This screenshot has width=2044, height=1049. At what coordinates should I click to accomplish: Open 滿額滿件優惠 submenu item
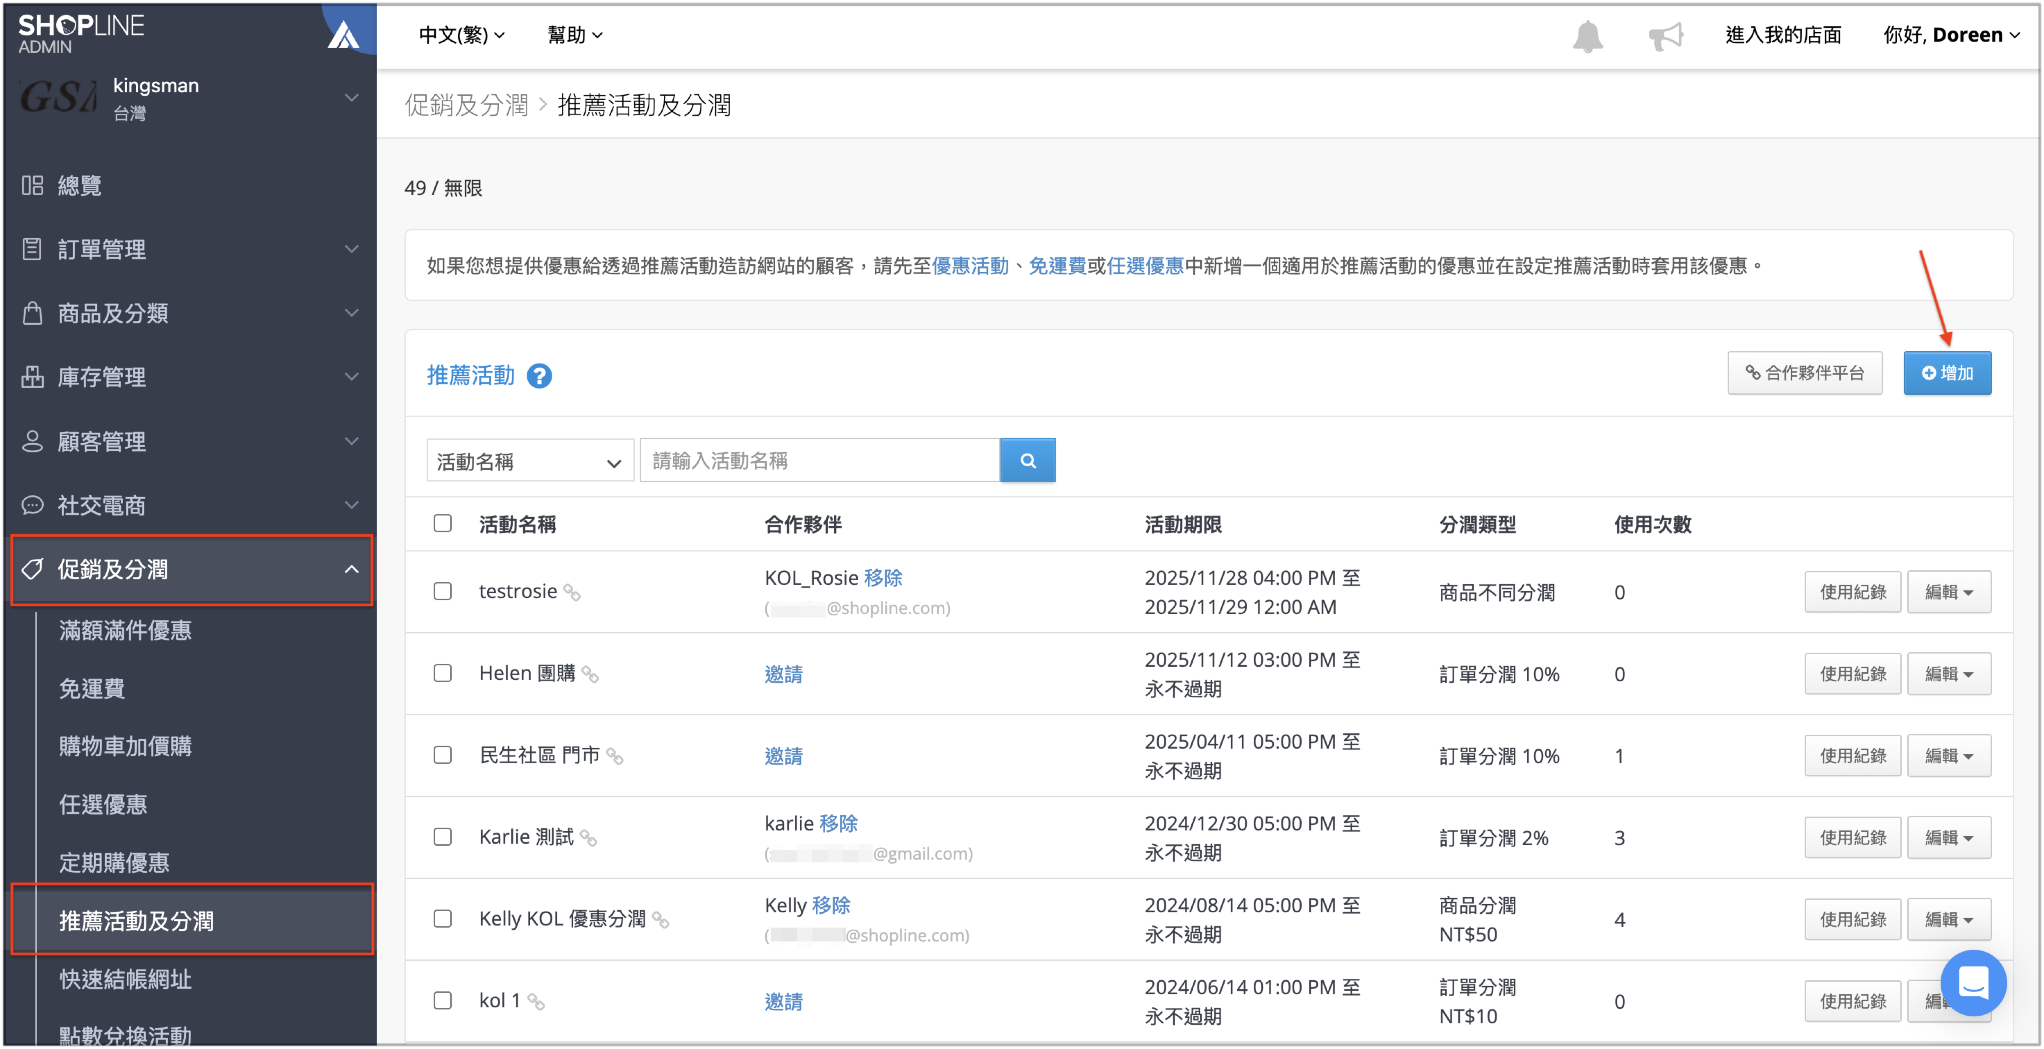point(125,631)
